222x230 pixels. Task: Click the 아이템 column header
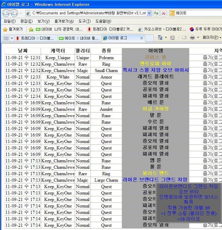tap(155, 51)
